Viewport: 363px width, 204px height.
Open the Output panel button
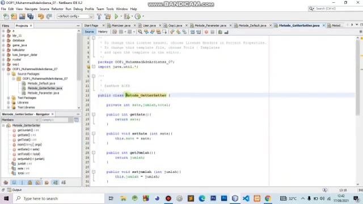coord(15,190)
